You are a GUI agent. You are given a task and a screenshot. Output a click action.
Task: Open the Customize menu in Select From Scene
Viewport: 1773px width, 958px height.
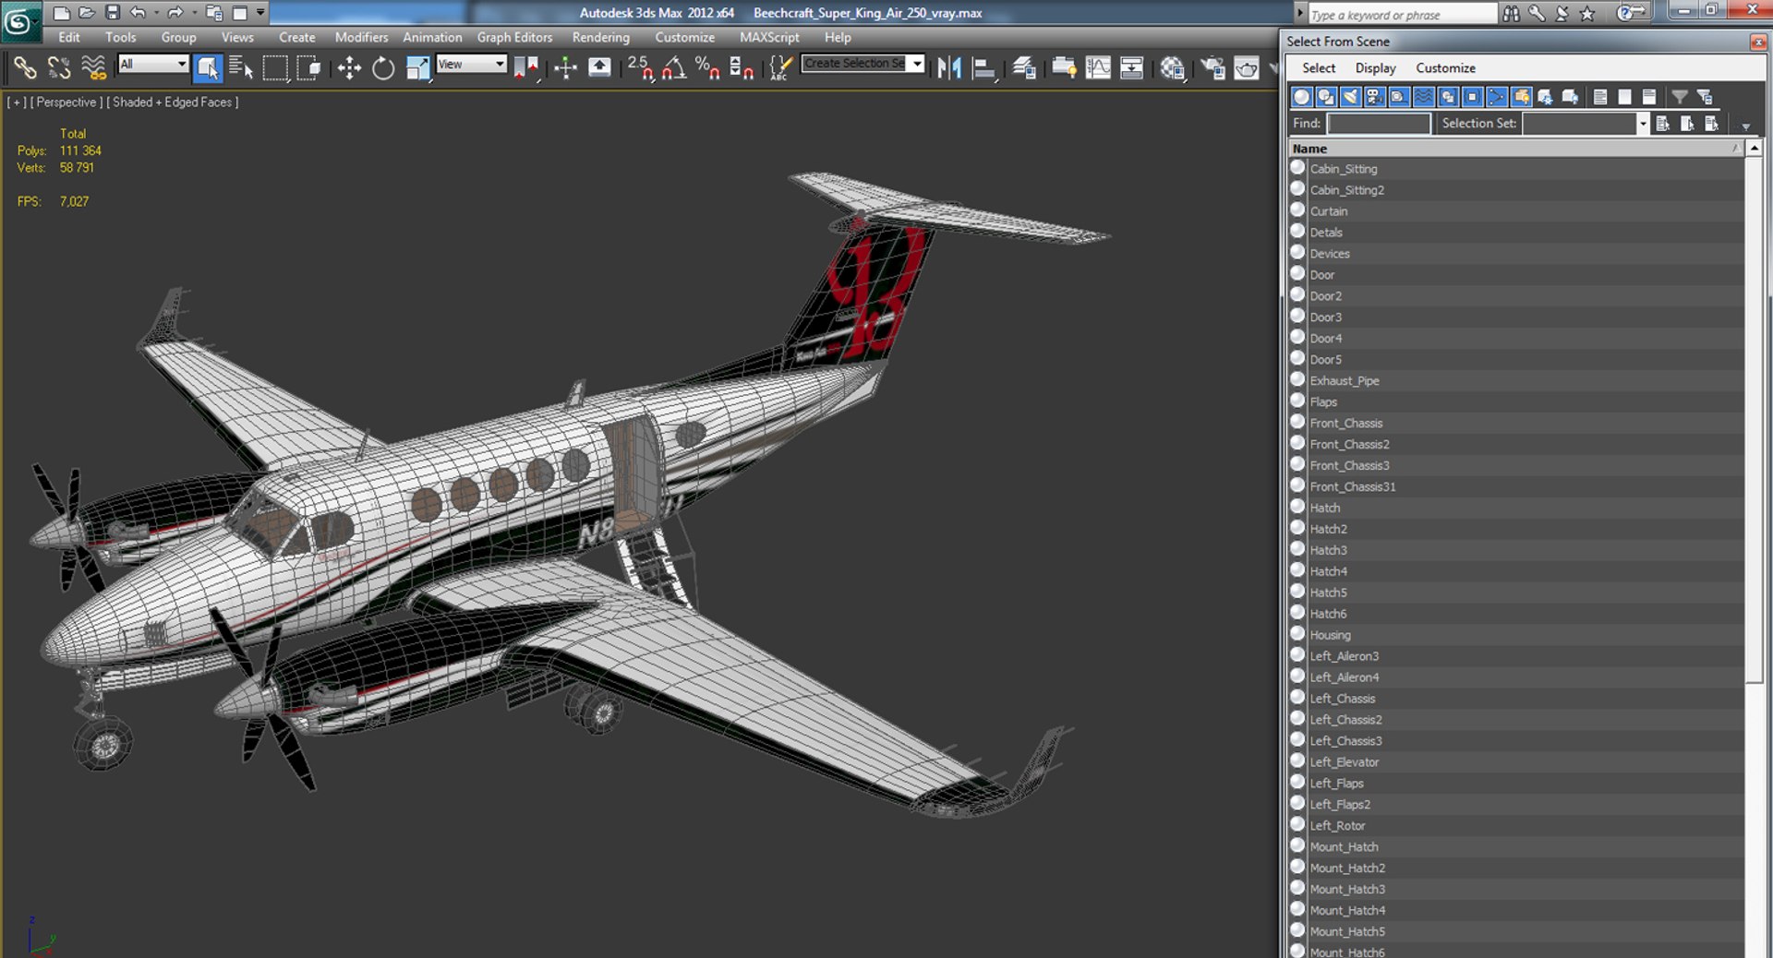[1445, 68]
